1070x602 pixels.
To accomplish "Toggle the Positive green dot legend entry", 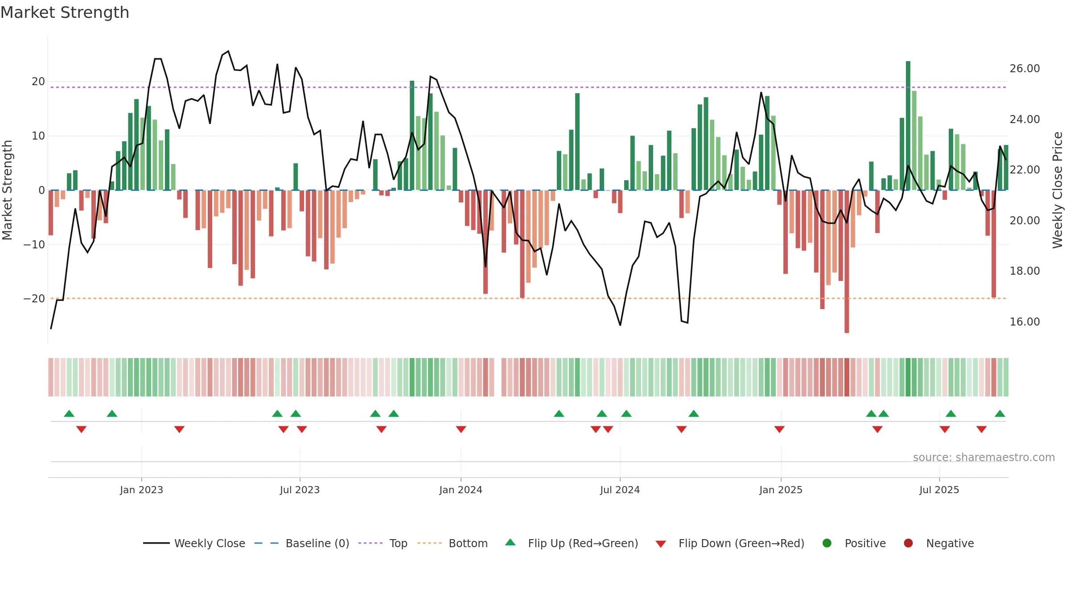I will point(854,543).
